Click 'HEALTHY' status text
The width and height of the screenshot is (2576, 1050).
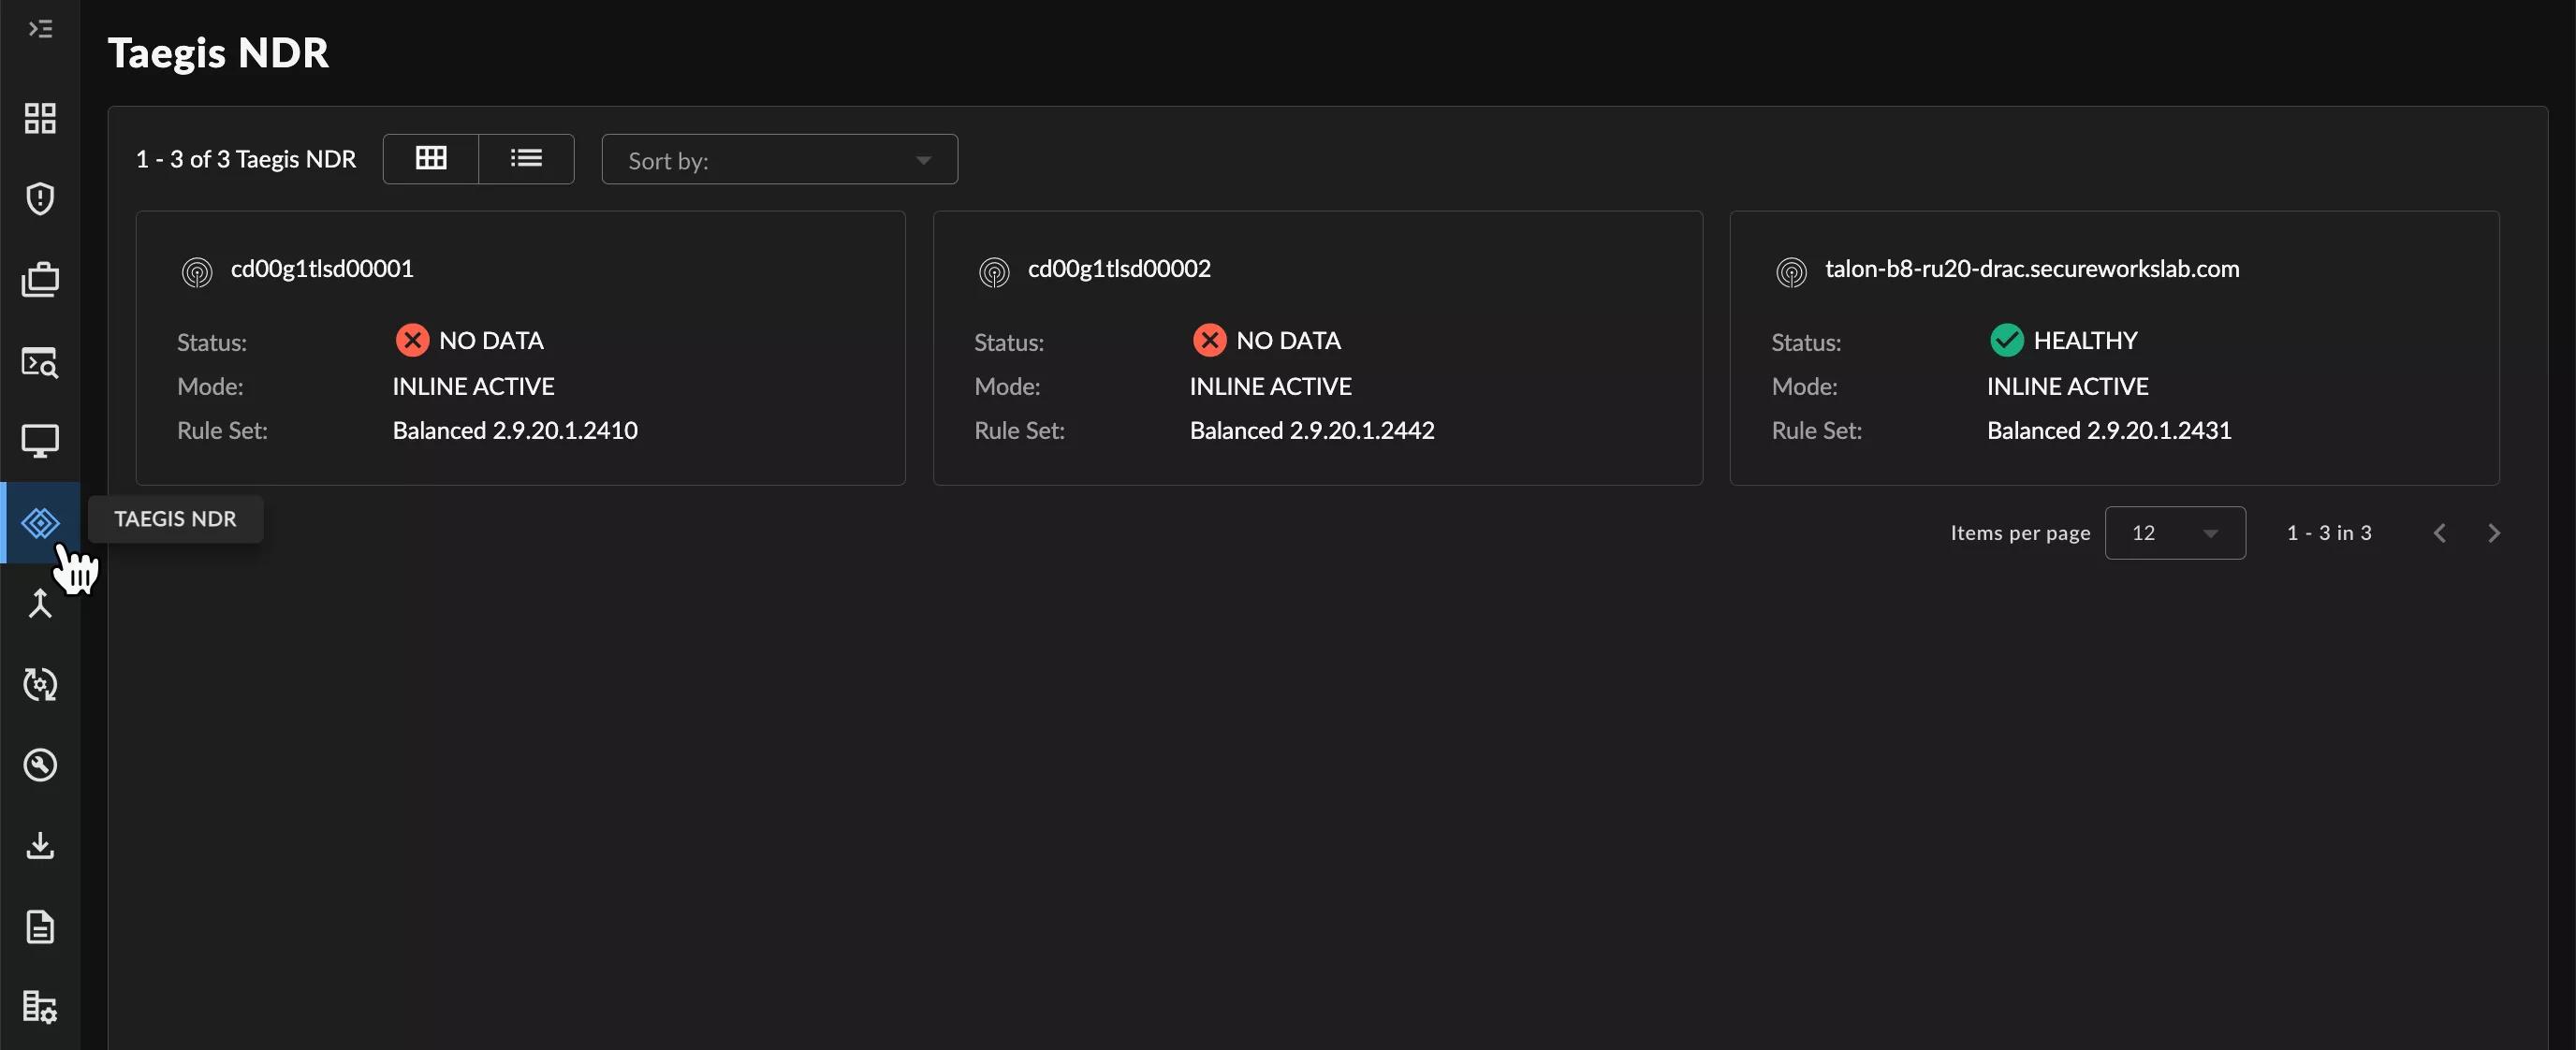(2085, 341)
